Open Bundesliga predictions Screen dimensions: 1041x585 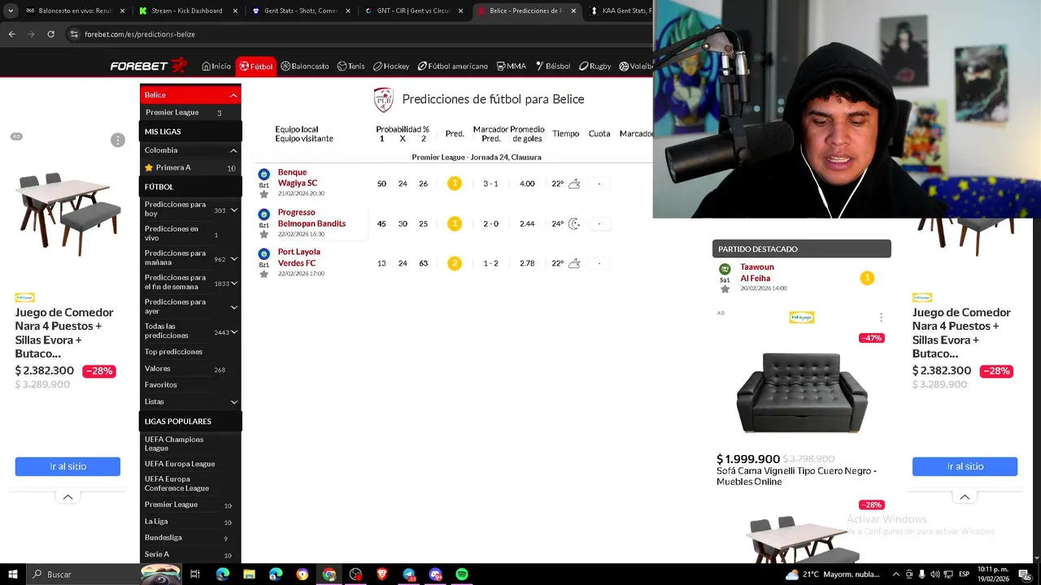coord(163,538)
